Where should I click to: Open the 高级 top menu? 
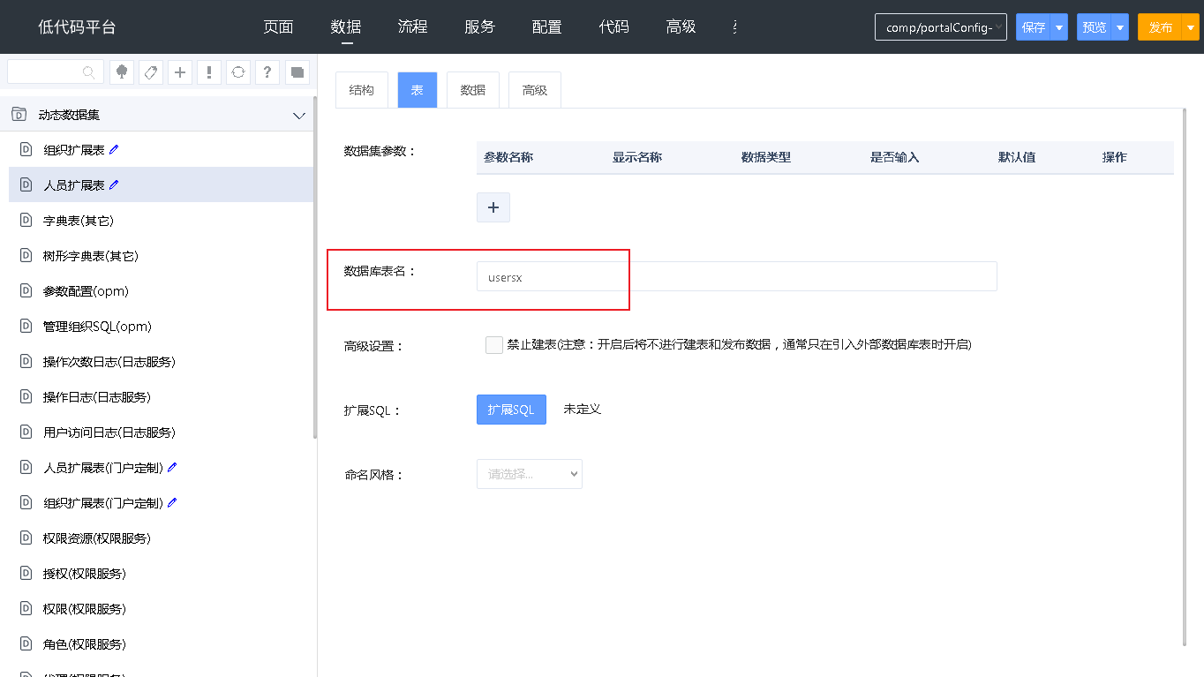coord(681,27)
